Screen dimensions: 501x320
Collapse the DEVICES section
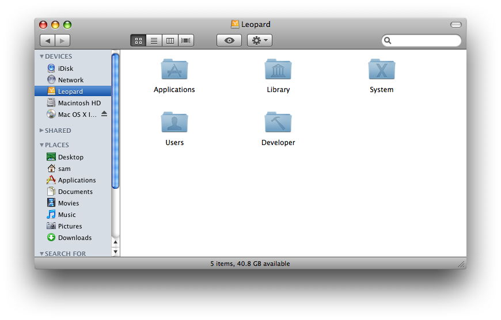click(x=41, y=56)
